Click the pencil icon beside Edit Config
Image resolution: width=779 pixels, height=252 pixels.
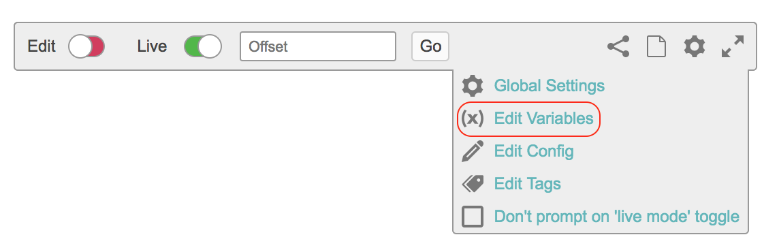(473, 151)
